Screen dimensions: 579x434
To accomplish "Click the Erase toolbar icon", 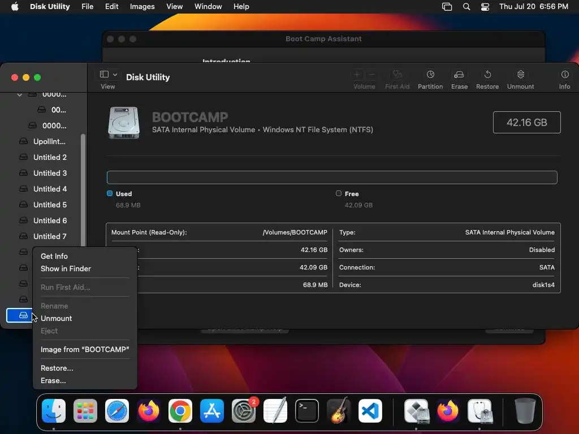I will [459, 75].
